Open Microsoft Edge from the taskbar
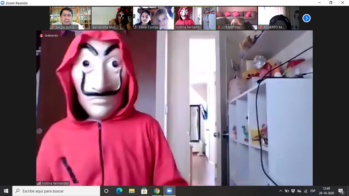 pos(119,191)
